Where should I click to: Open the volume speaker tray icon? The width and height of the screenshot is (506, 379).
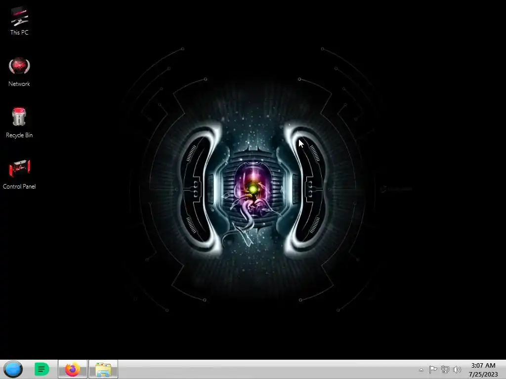457,369
